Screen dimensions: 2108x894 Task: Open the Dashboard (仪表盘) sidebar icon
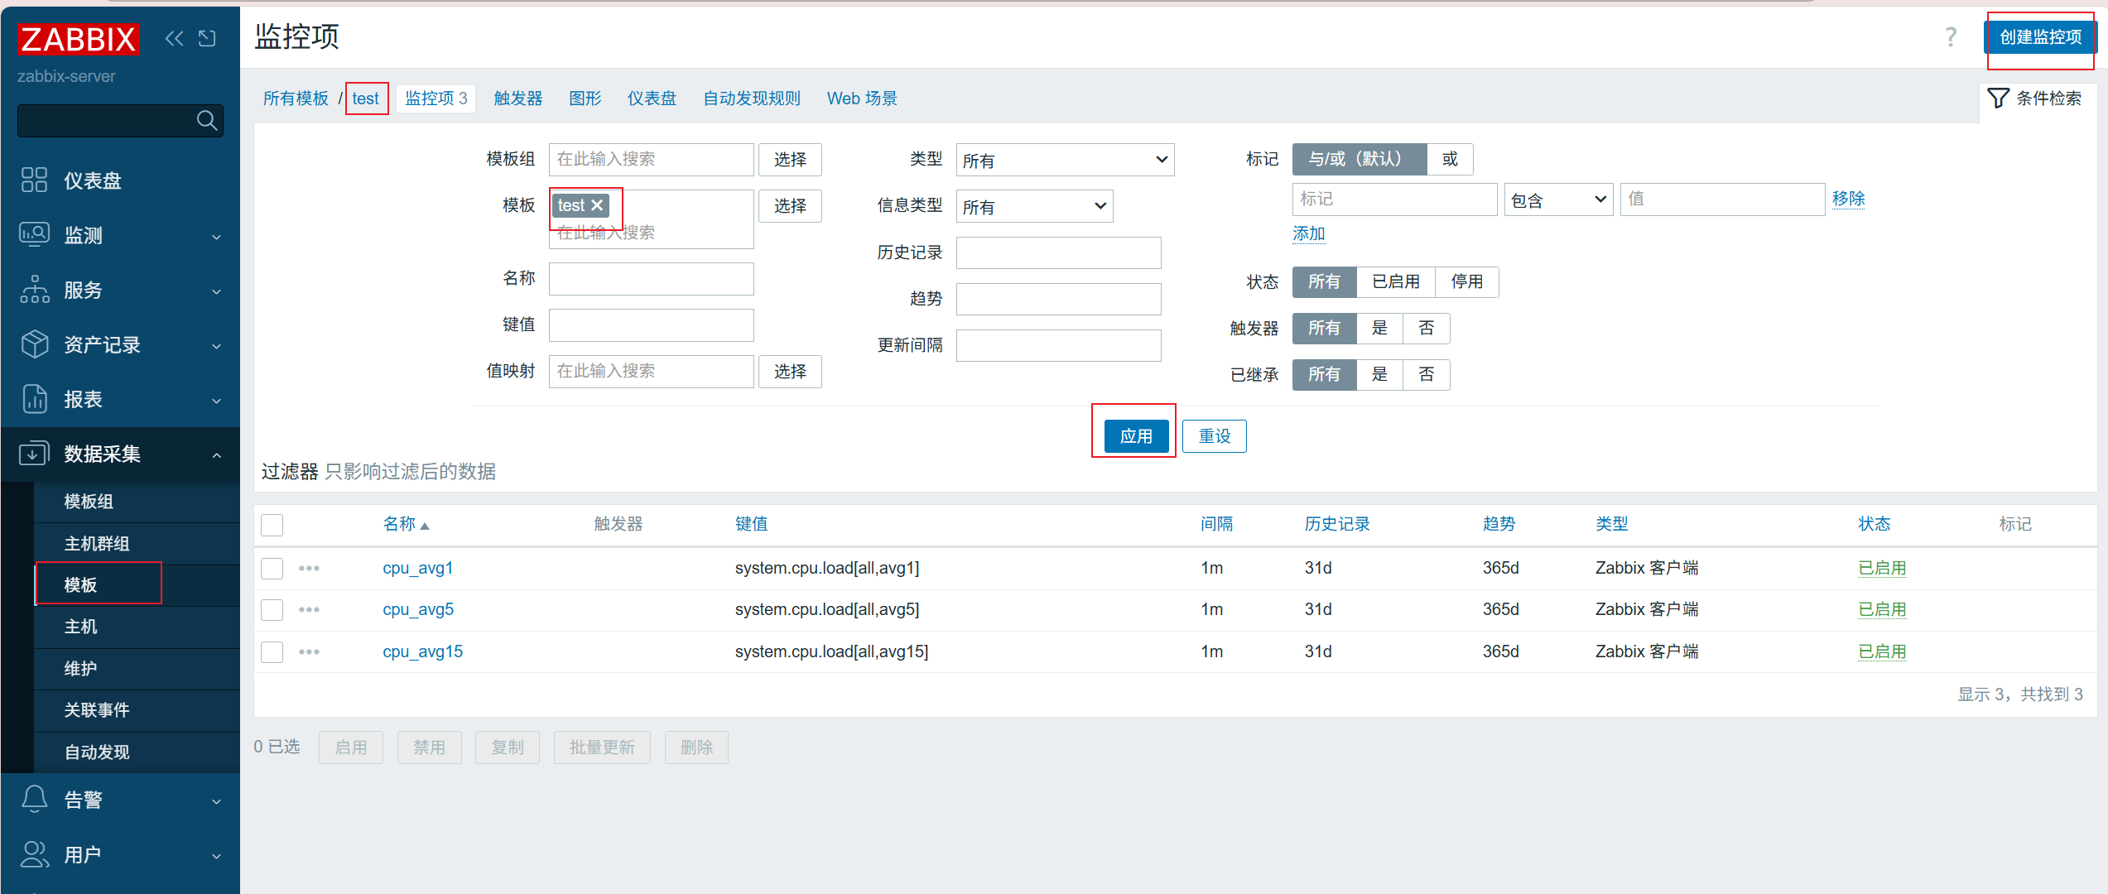click(x=34, y=180)
